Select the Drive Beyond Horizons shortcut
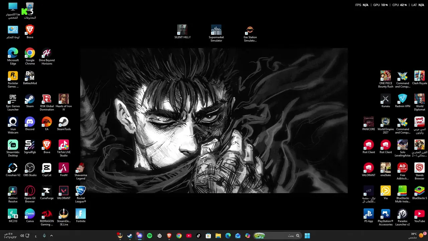 pos(47,57)
